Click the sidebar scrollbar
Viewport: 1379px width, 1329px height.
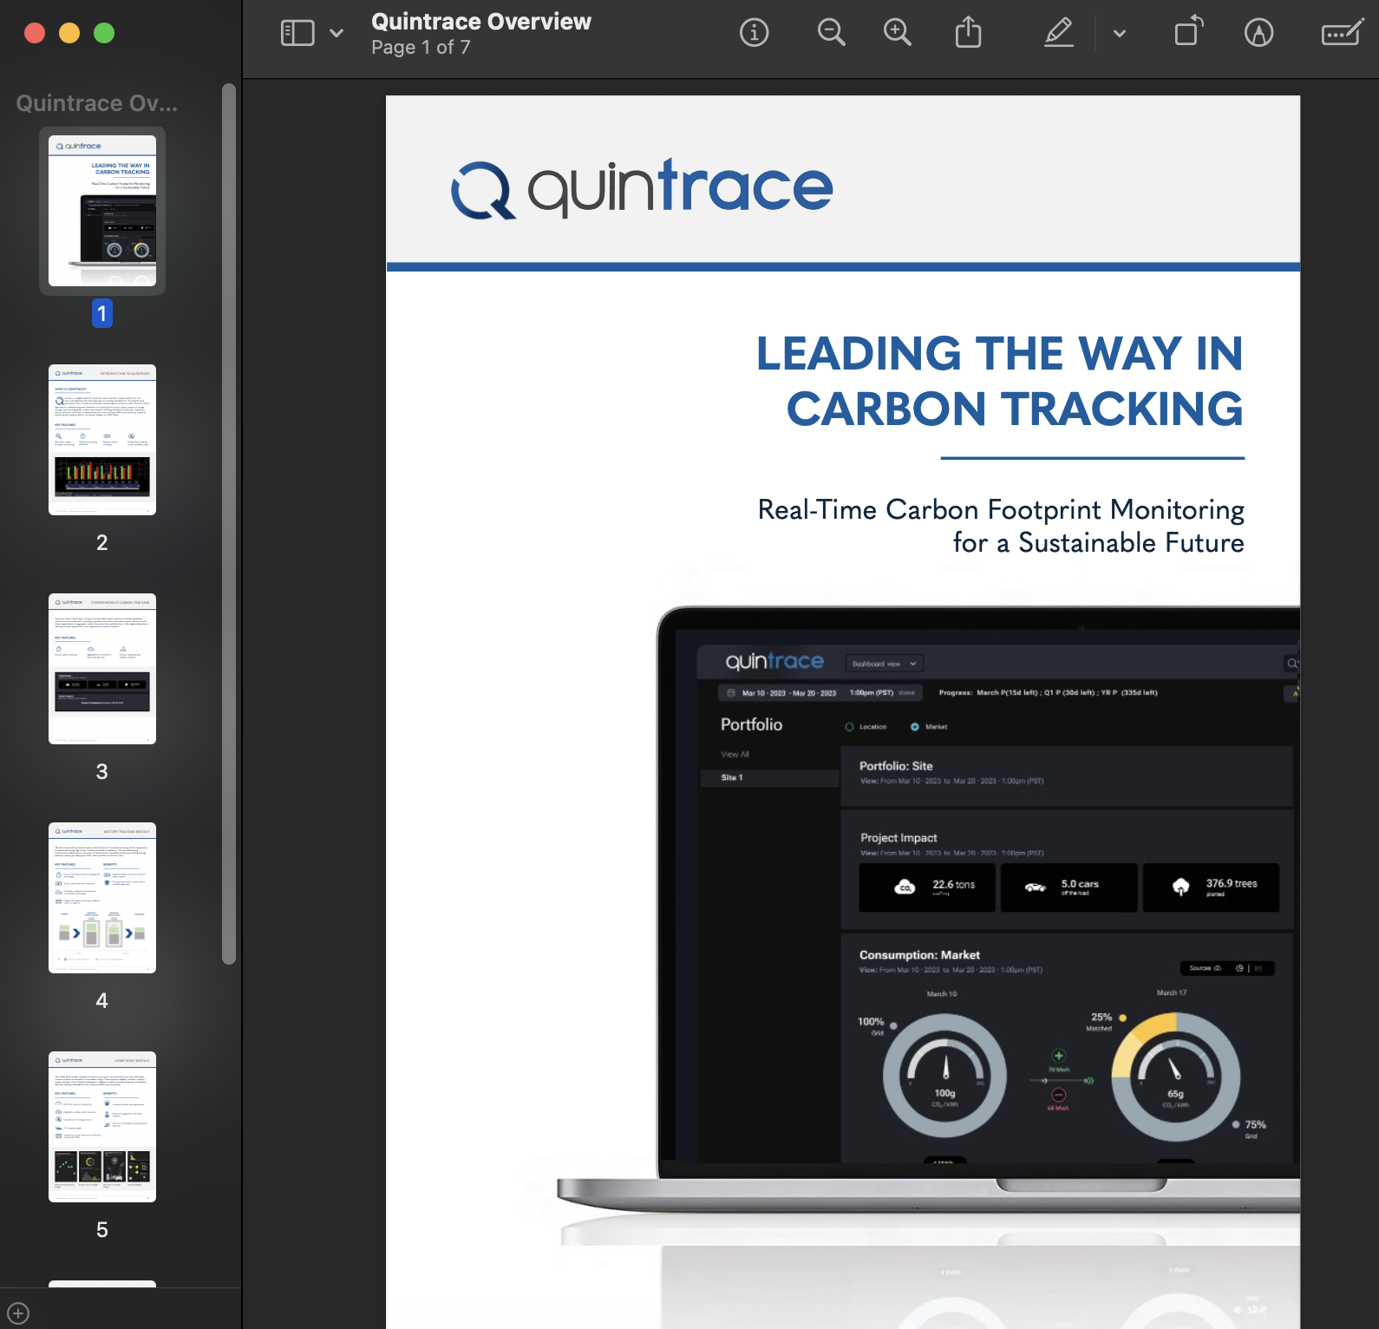click(229, 523)
